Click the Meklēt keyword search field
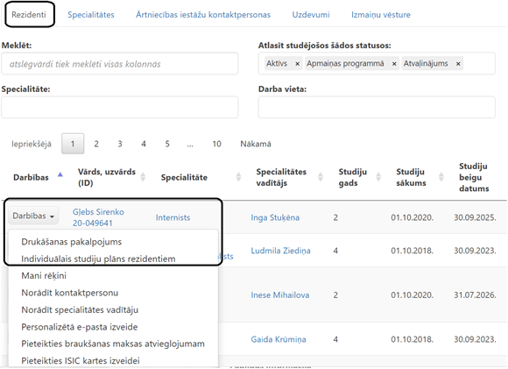508x369 pixels. tap(119, 64)
